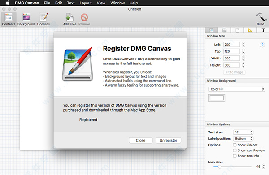Click the Top field stepper
The height and width of the screenshot is (175, 269).
point(243,51)
